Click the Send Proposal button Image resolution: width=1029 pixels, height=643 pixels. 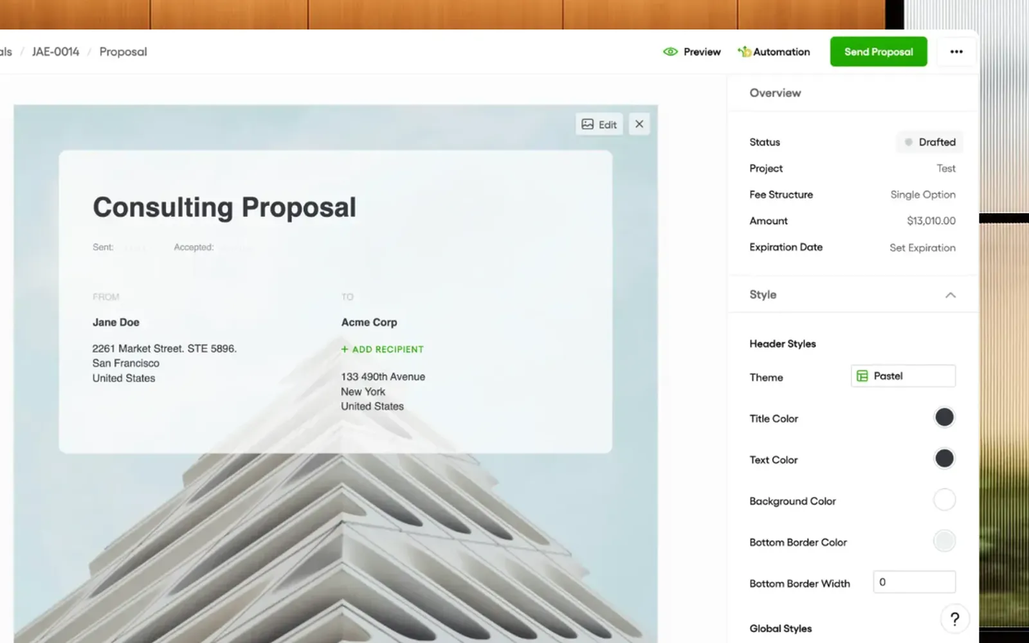click(x=879, y=51)
